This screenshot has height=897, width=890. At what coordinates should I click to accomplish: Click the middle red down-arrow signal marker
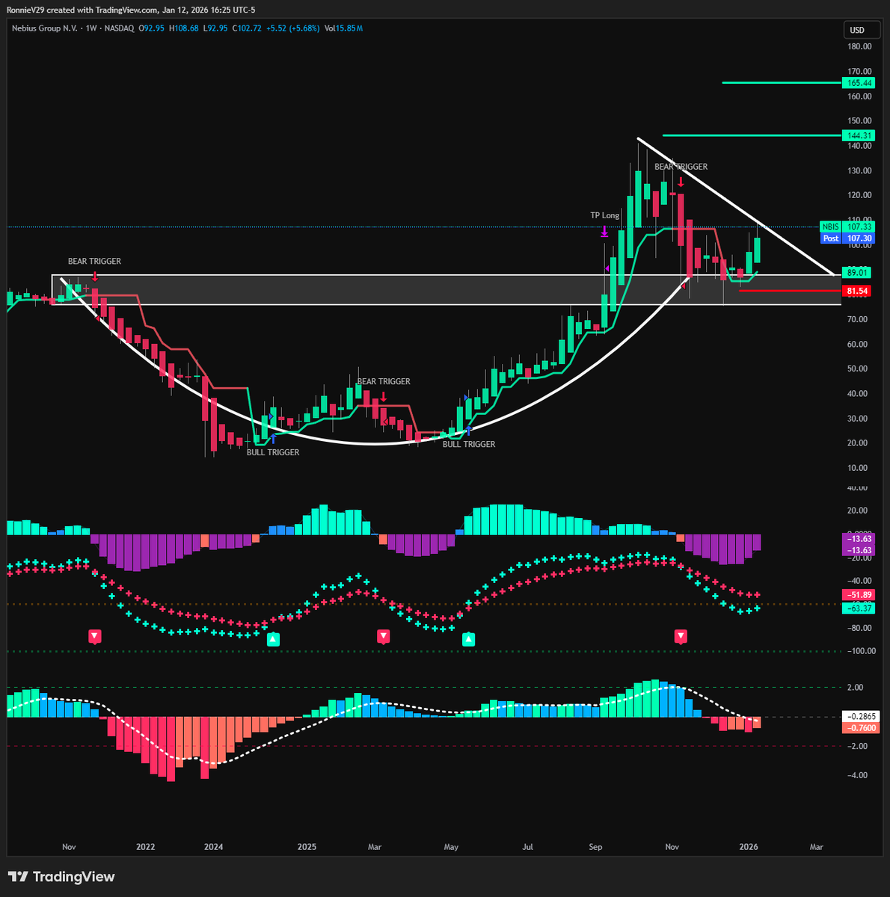tap(383, 637)
